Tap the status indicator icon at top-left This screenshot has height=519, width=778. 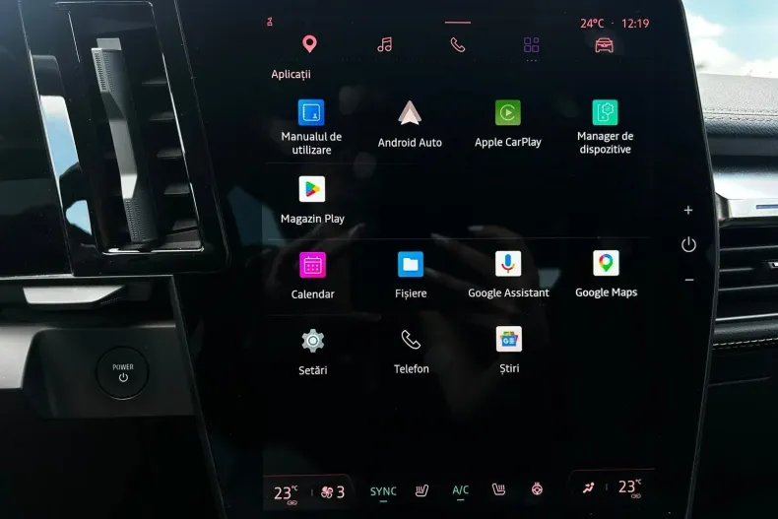[x=270, y=22]
